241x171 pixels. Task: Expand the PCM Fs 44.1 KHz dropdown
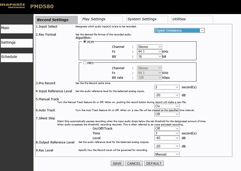pyautogui.click(x=149, y=52)
